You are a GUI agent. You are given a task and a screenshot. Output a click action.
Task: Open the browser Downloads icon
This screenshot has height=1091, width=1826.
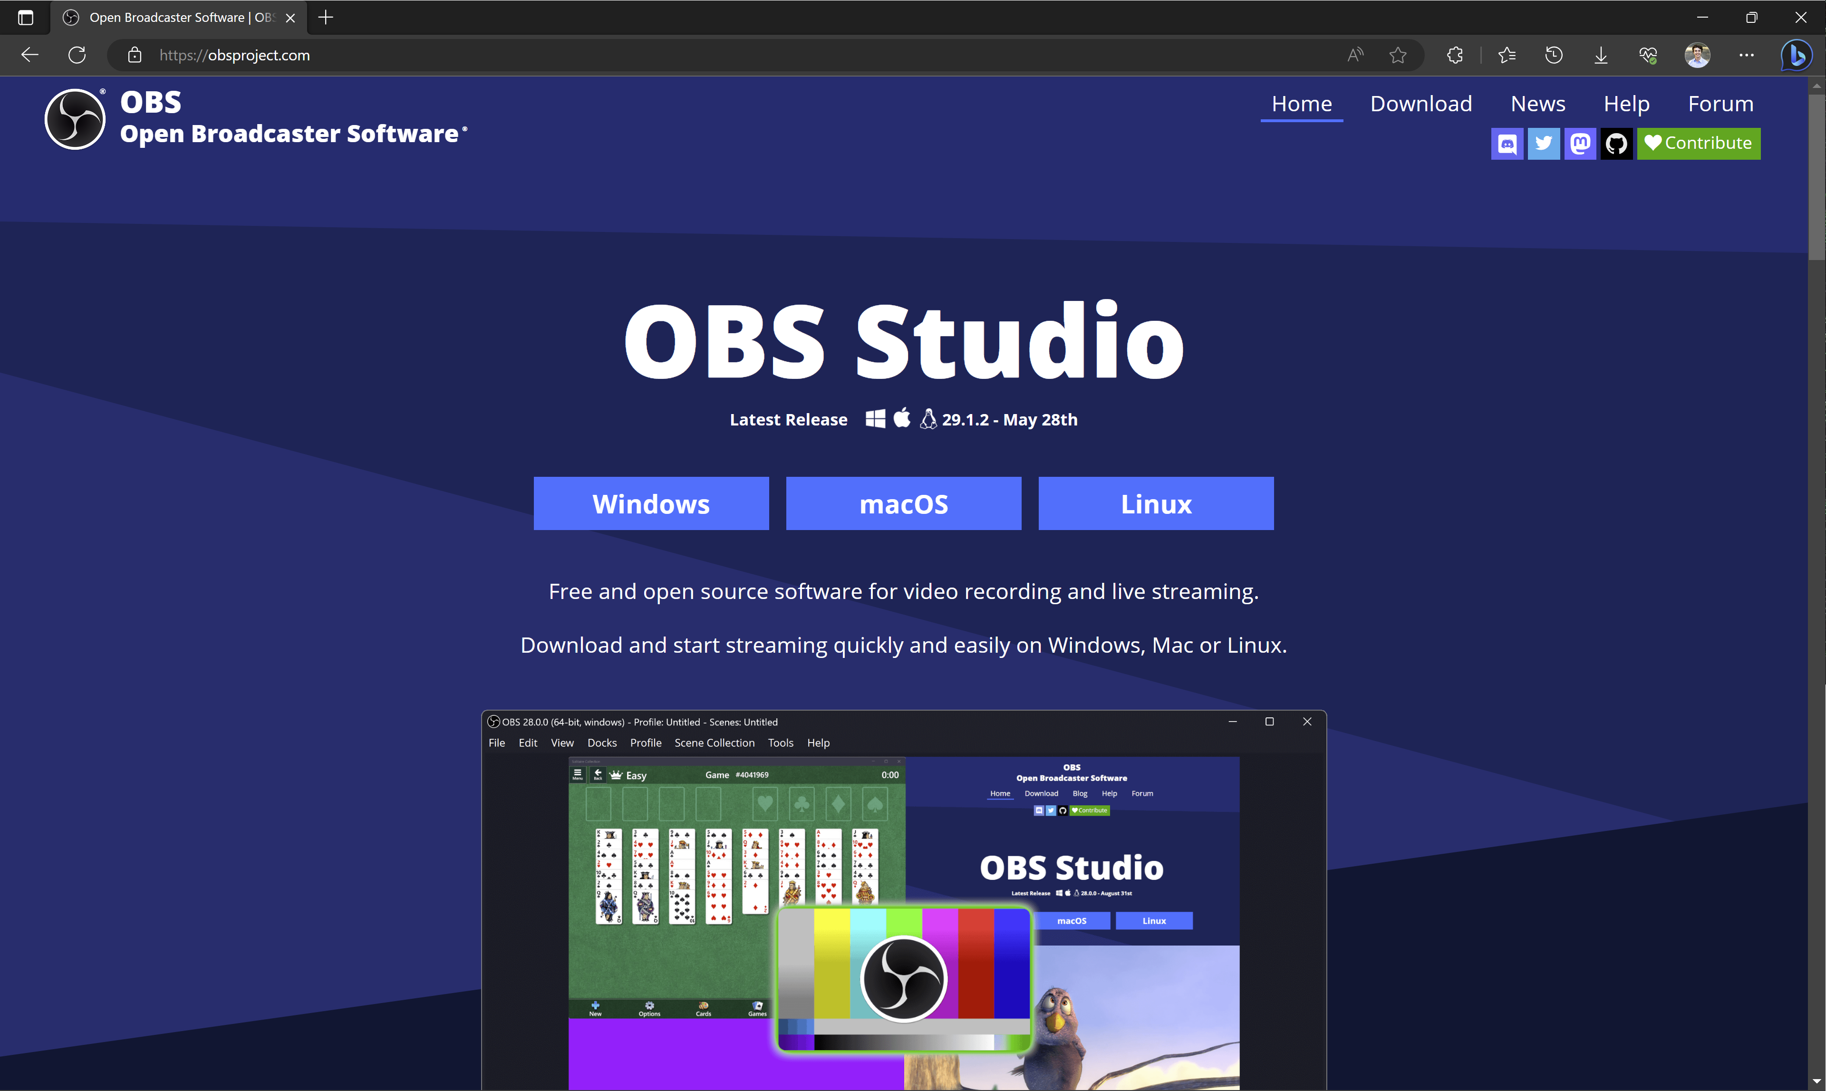[1600, 54]
